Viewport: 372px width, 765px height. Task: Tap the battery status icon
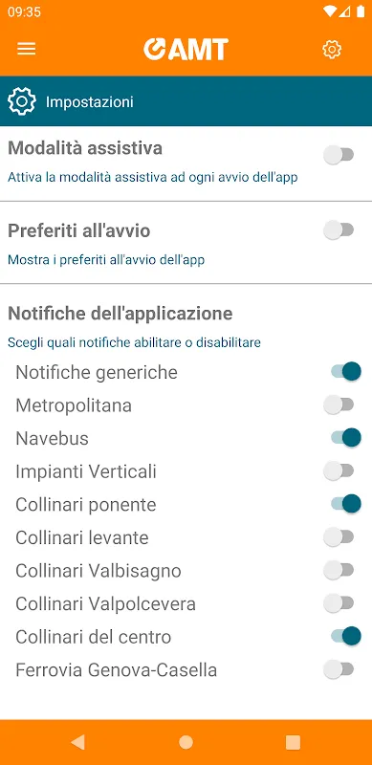click(x=361, y=11)
